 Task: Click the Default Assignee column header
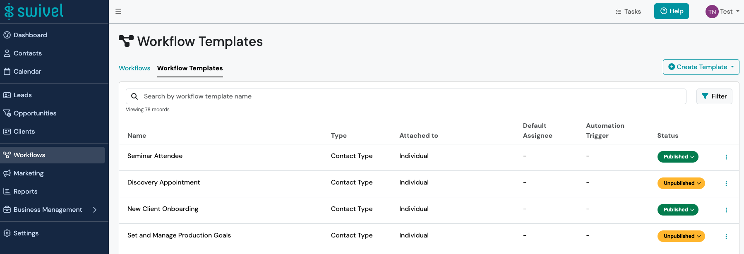(x=538, y=131)
